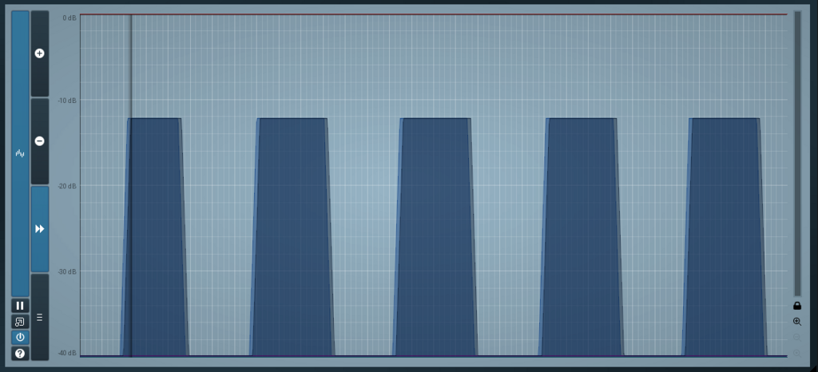Open help with the question mark
Image resolution: width=818 pixels, height=372 pixels.
[20, 354]
